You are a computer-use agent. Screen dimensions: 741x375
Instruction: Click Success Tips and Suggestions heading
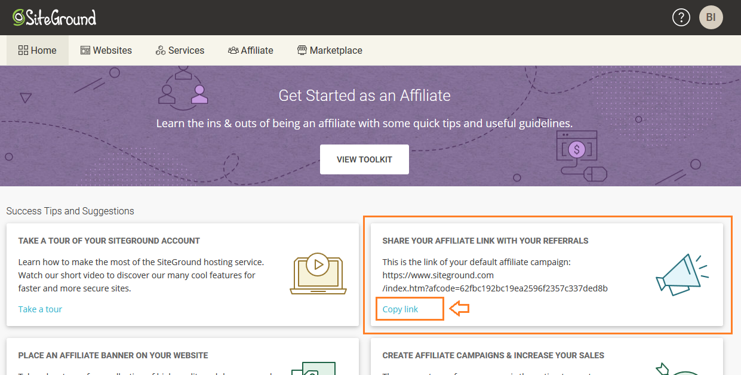coord(70,211)
